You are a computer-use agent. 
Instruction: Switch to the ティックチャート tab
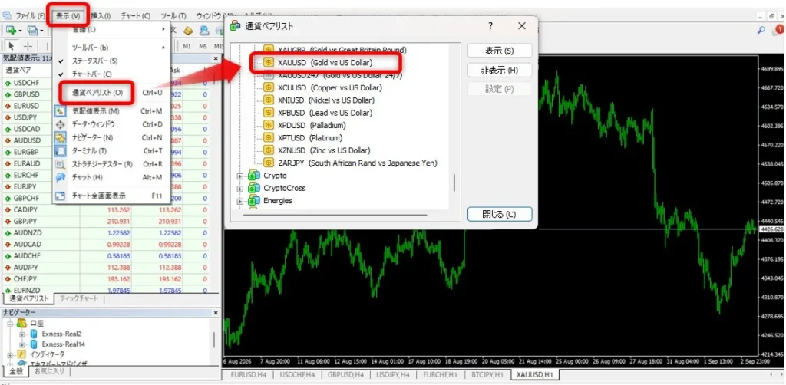point(79,299)
